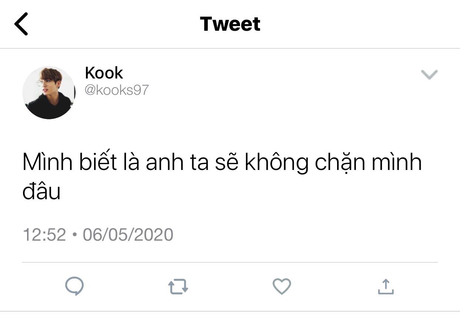460x314 pixels.
Task: Tap the tweet text starting with Mình biết
Action: (x=222, y=177)
